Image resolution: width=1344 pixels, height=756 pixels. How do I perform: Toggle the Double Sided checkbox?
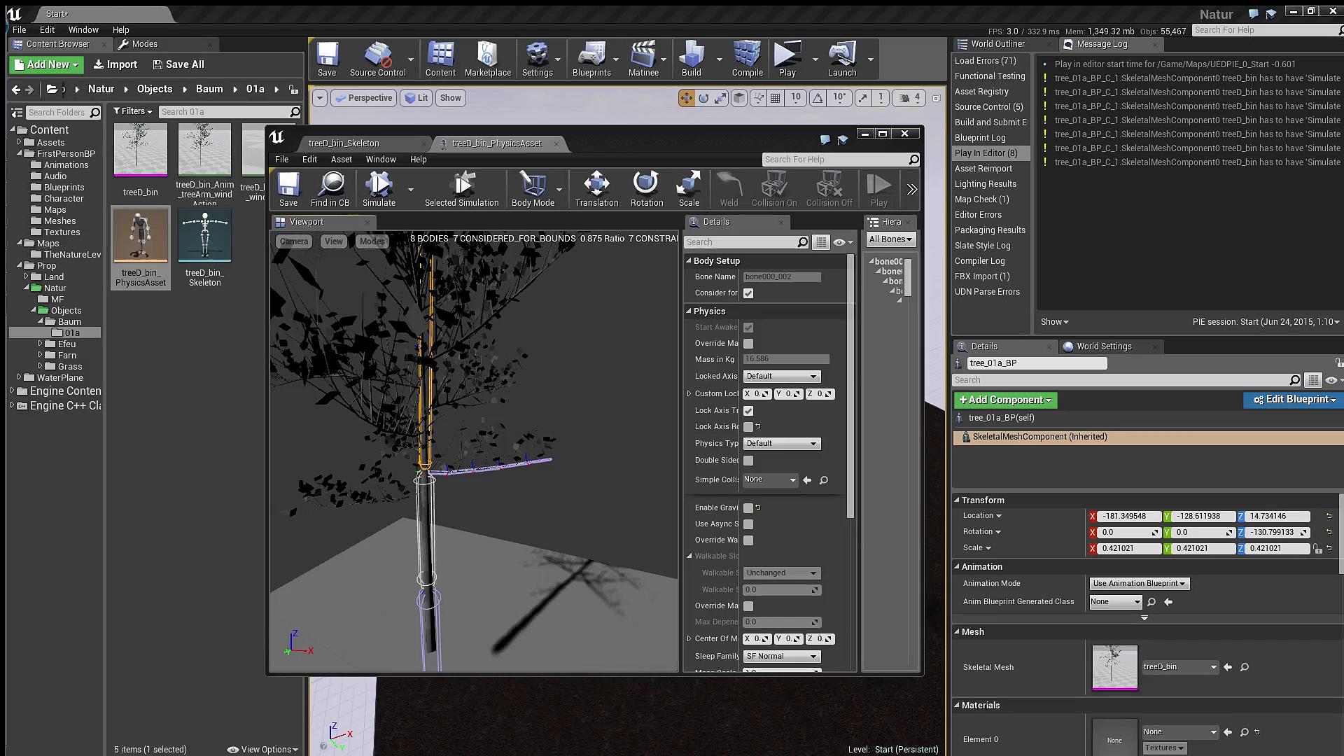[x=748, y=461]
